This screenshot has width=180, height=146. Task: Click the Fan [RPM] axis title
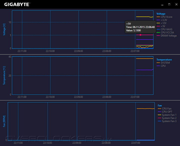click(4, 121)
